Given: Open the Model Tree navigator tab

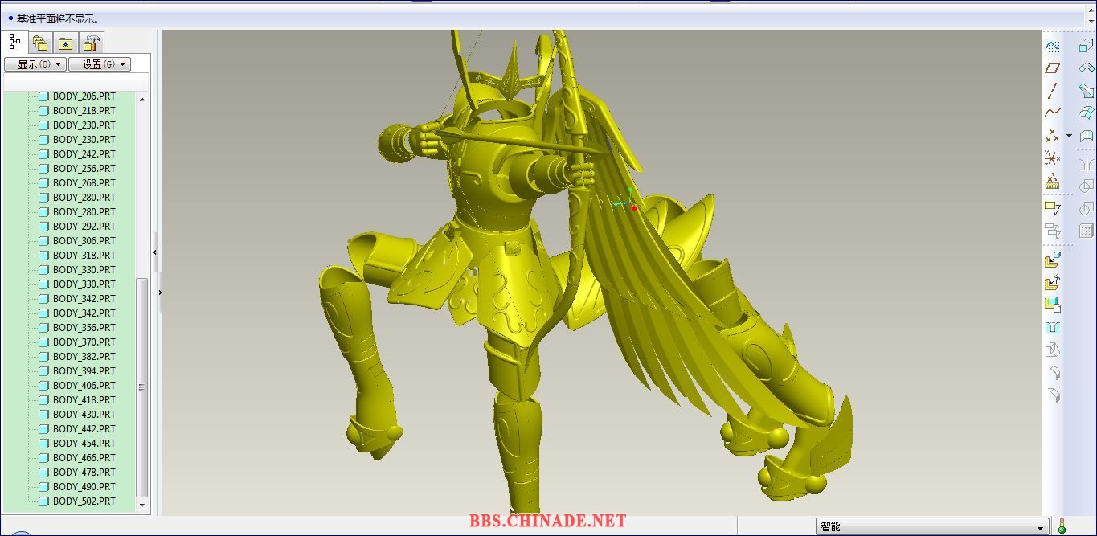Looking at the screenshot, I should click(14, 42).
